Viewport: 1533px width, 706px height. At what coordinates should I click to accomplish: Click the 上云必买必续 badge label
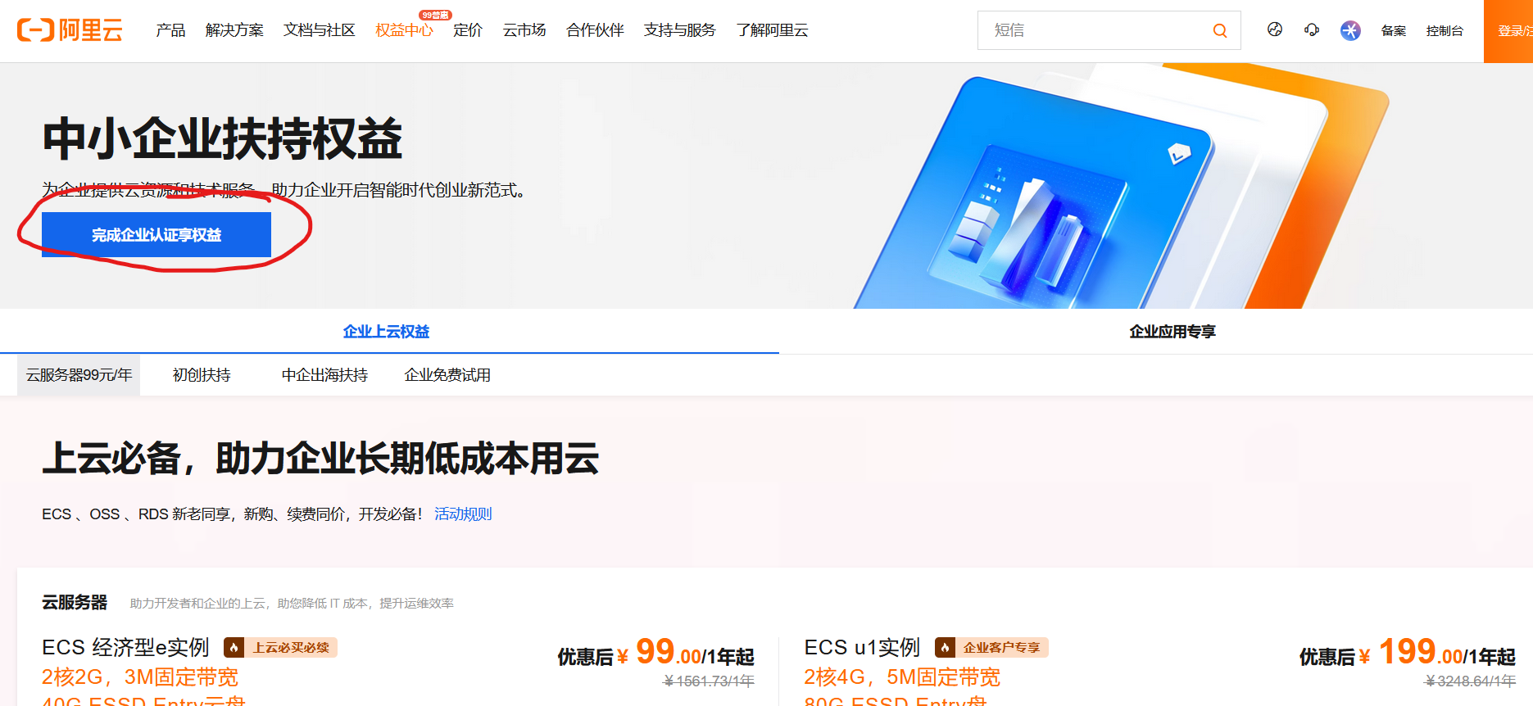pyautogui.click(x=291, y=648)
